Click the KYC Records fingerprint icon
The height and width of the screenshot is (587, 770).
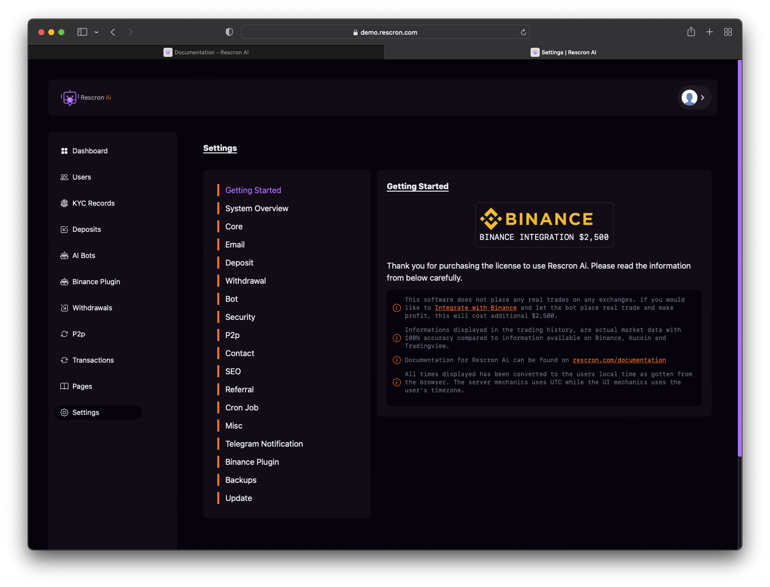pos(64,203)
